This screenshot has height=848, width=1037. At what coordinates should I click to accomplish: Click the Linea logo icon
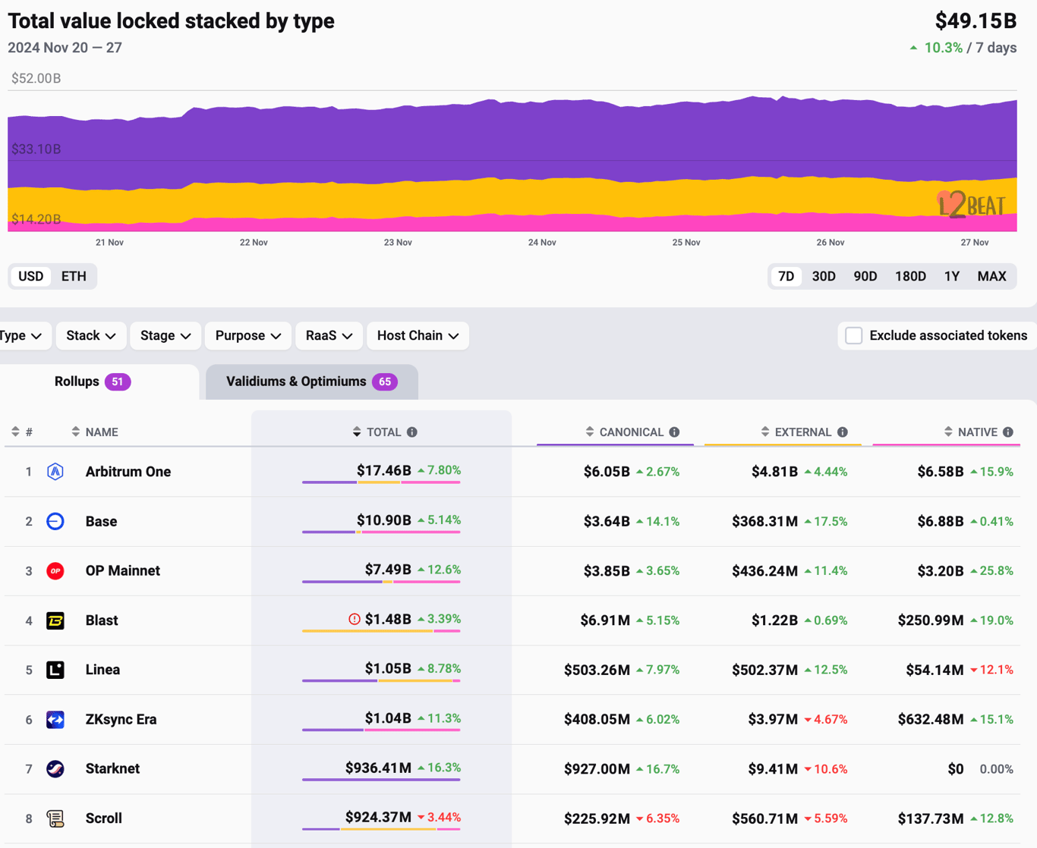[55, 670]
